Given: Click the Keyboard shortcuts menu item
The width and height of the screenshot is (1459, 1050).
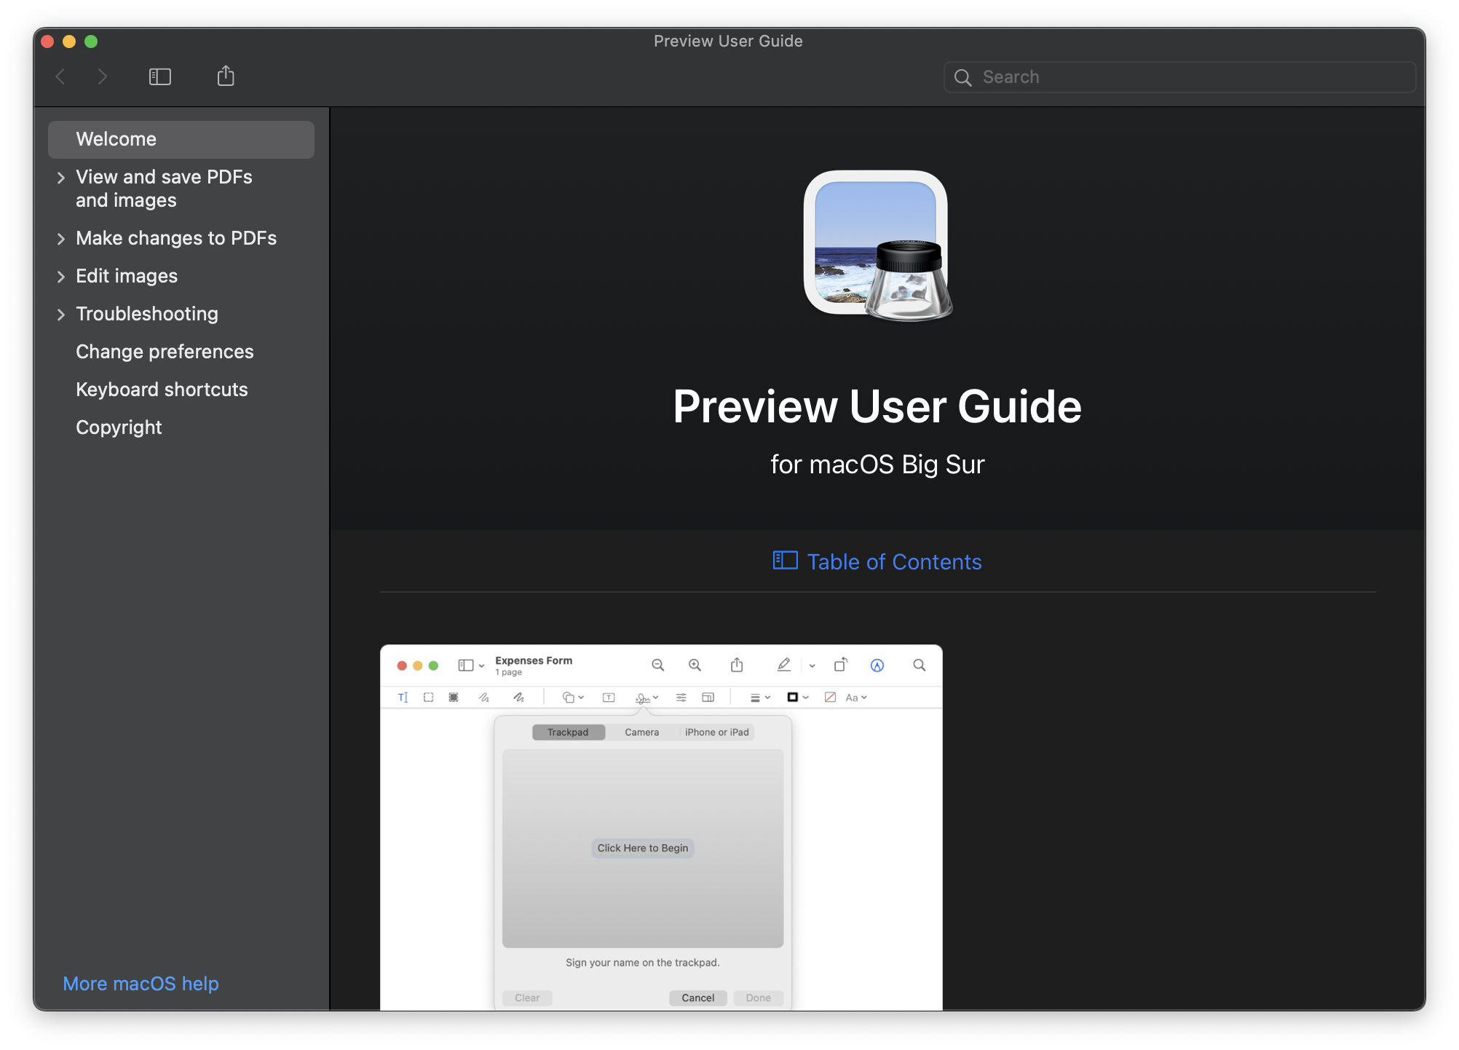Looking at the screenshot, I should [x=161, y=389].
